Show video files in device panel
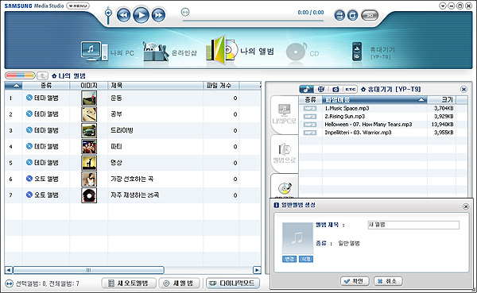The height and width of the screenshot is (293, 477). tap(321, 89)
